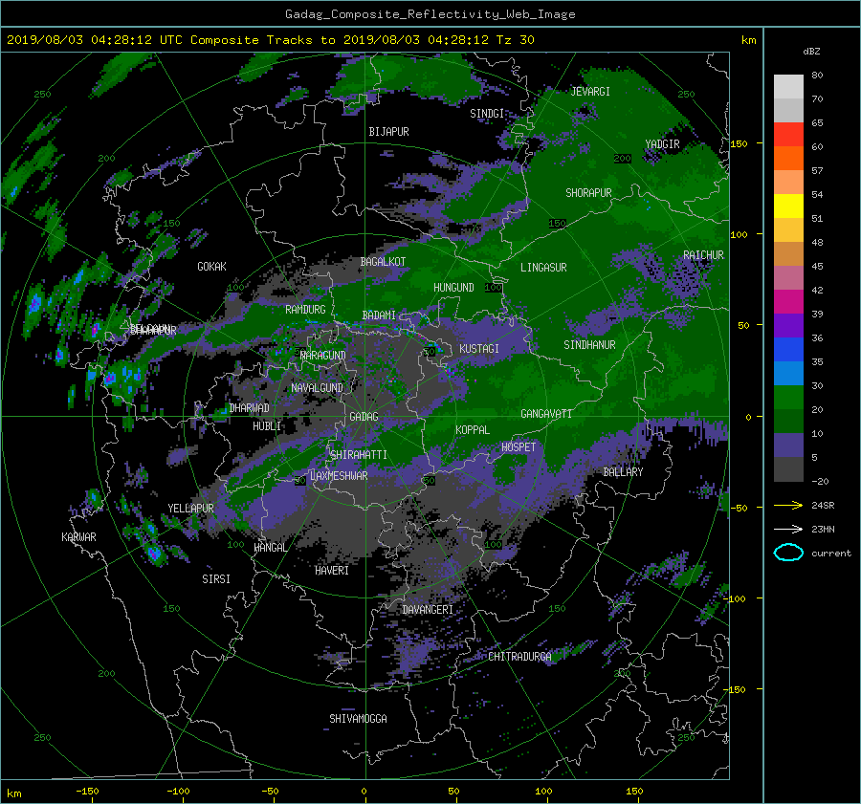Select the yellow 54 dBZ color swatch
The width and height of the screenshot is (861, 804).
pyautogui.click(x=788, y=206)
